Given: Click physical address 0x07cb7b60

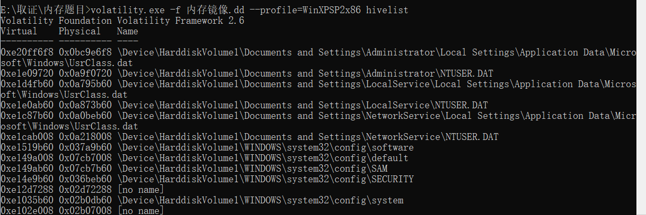Looking at the screenshot, I should [x=85, y=169].
